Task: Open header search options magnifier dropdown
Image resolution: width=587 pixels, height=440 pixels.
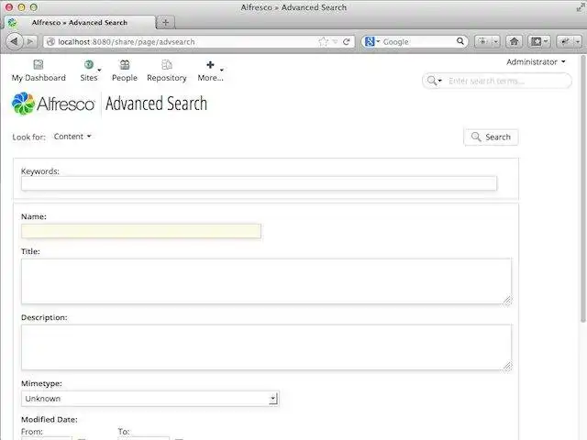Action: click(434, 81)
